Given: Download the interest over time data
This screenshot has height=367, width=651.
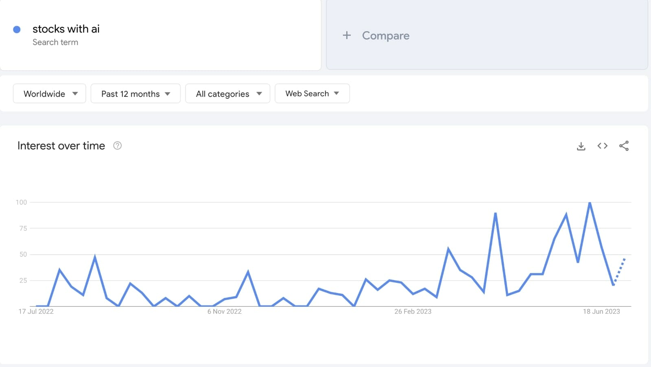Looking at the screenshot, I should (x=581, y=146).
